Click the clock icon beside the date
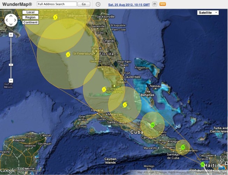 coord(98,4)
